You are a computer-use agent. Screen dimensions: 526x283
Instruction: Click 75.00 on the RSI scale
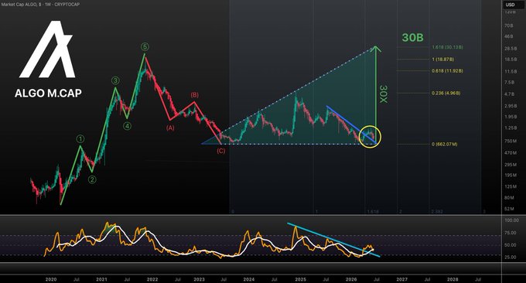coord(511,233)
